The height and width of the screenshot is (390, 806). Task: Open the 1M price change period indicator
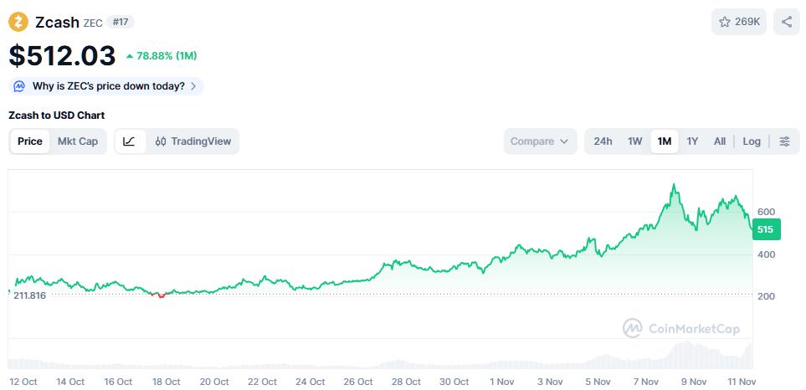pyautogui.click(x=162, y=56)
